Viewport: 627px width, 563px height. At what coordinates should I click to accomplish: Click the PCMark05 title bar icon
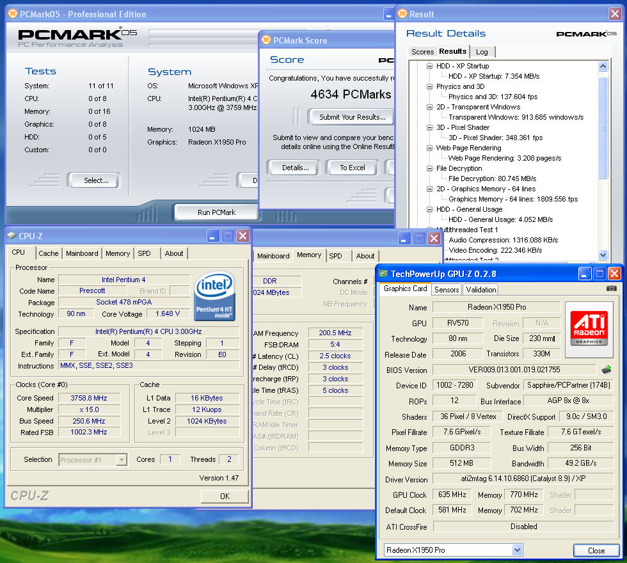[13, 14]
